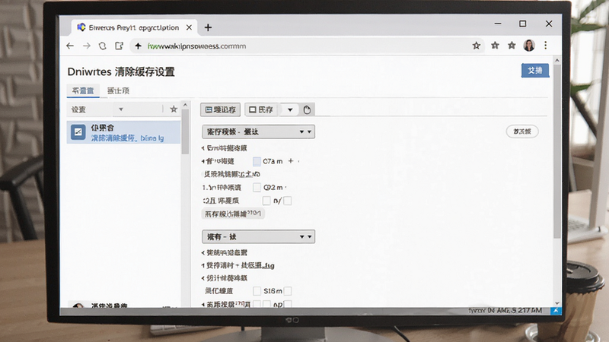Expand the row containing C7à m

(x=203, y=161)
